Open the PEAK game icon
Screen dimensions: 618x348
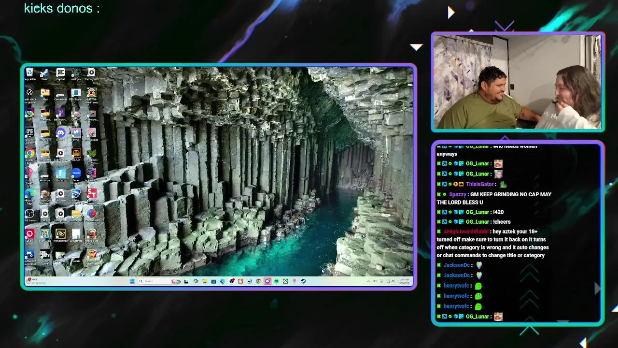tap(76, 133)
